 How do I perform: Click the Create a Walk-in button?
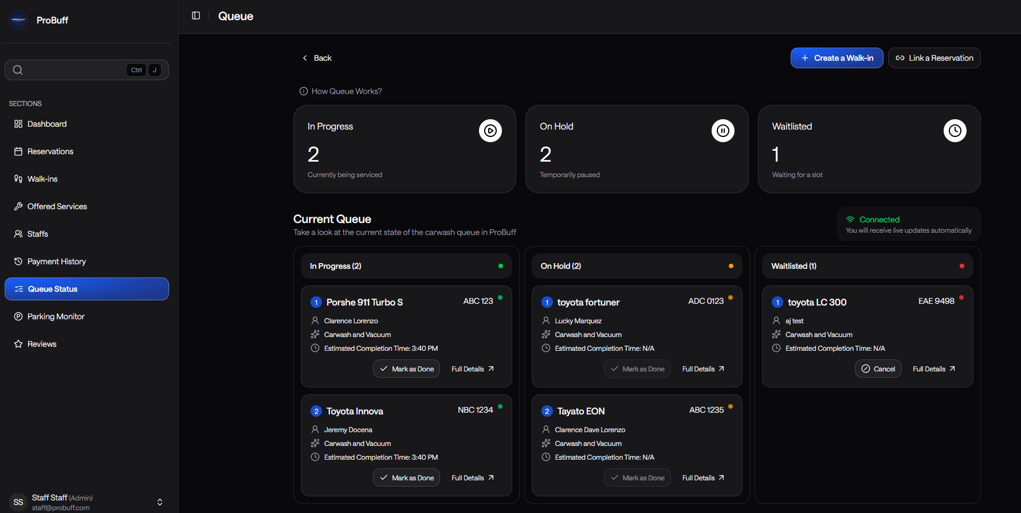[x=837, y=58]
